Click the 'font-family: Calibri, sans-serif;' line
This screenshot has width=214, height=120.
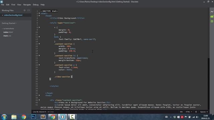coord(77,39)
